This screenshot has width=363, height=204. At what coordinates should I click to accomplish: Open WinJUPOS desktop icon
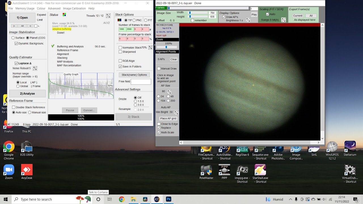332,150
